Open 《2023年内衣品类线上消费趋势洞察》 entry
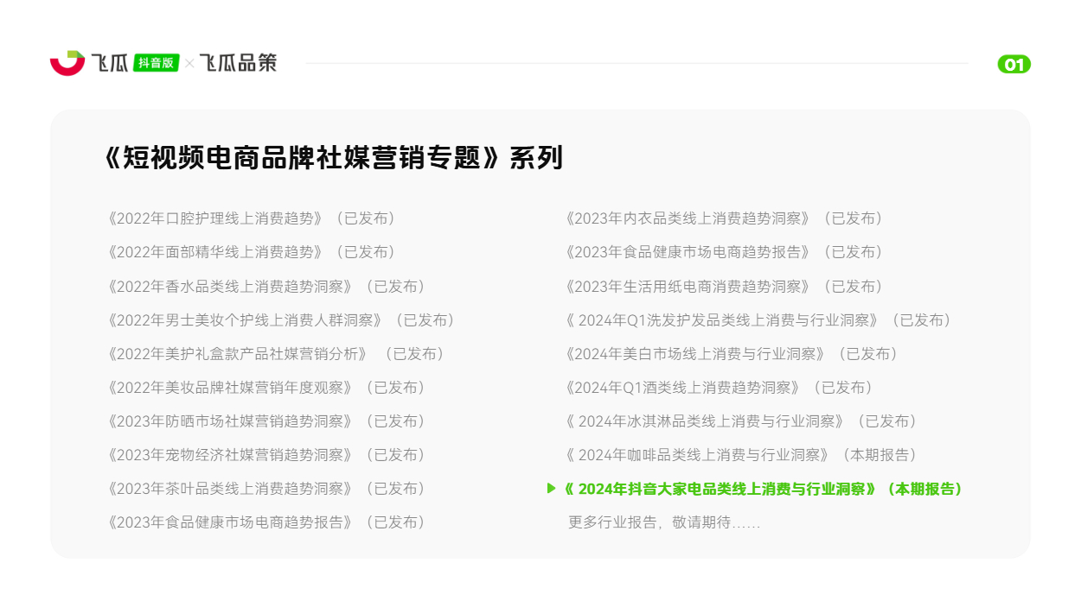 723,218
